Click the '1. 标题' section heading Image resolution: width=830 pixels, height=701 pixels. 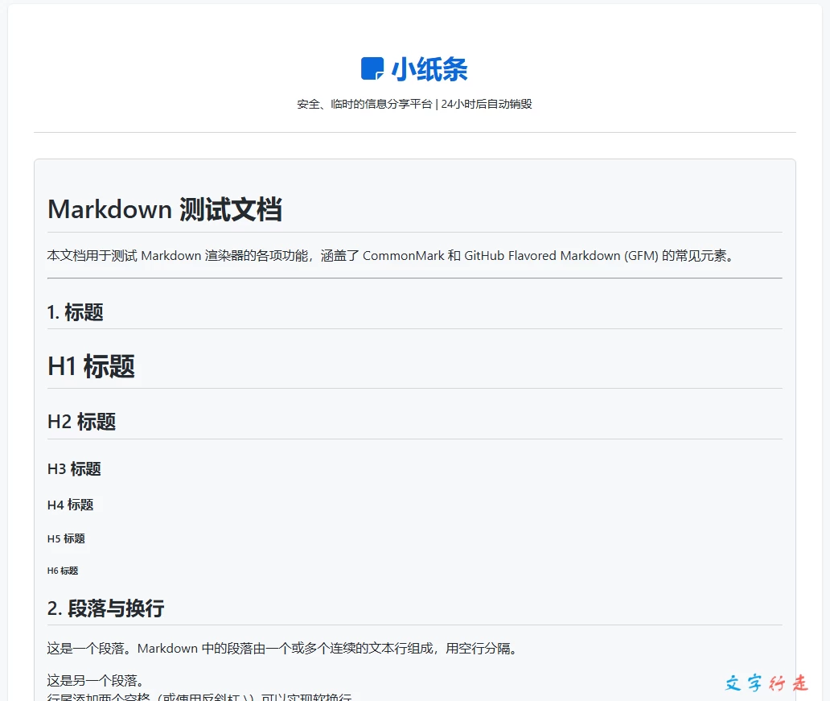(75, 312)
